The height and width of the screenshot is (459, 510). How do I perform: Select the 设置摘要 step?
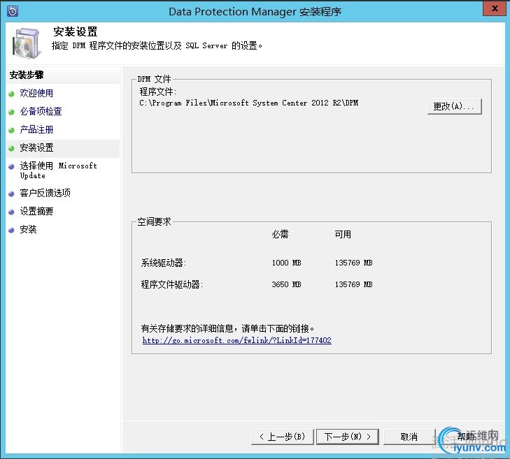click(x=36, y=211)
